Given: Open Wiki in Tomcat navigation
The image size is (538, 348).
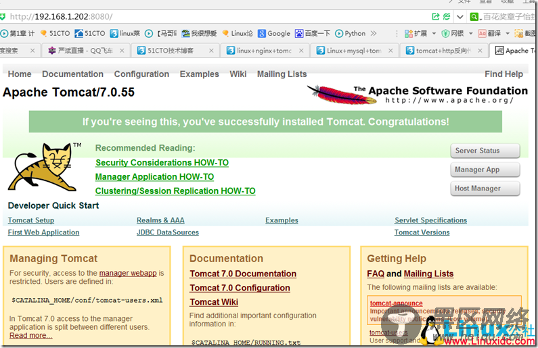Looking at the screenshot, I should (238, 74).
